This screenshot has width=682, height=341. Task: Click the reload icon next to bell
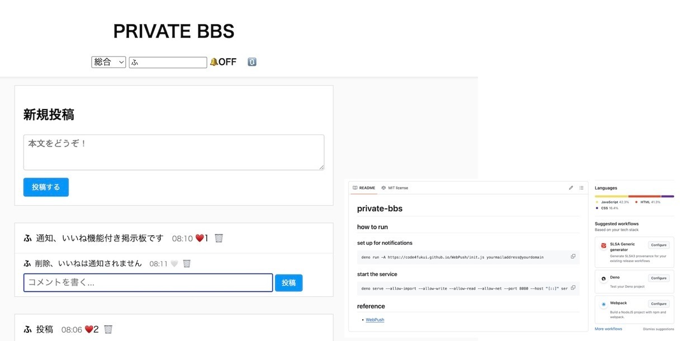point(252,62)
